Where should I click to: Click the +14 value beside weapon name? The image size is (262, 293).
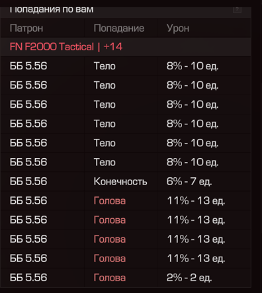click(112, 47)
